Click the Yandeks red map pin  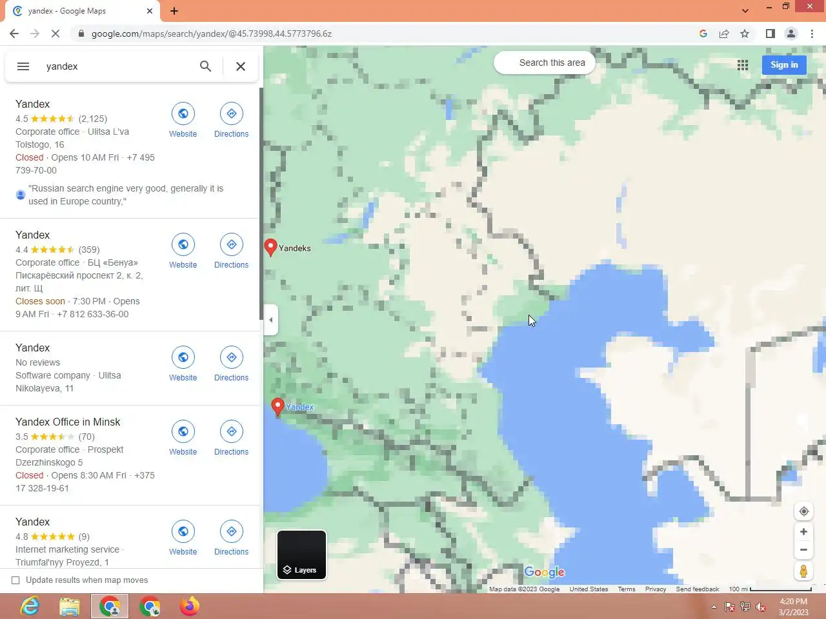click(271, 248)
